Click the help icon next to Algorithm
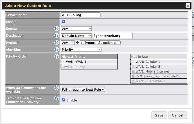 pos(57,50)
